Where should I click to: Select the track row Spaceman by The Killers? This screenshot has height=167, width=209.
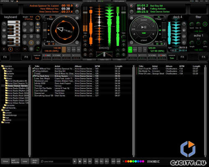(82, 93)
